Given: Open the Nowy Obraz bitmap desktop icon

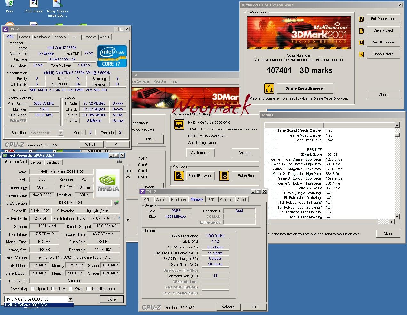Looking at the screenshot, I should coord(58,8).
